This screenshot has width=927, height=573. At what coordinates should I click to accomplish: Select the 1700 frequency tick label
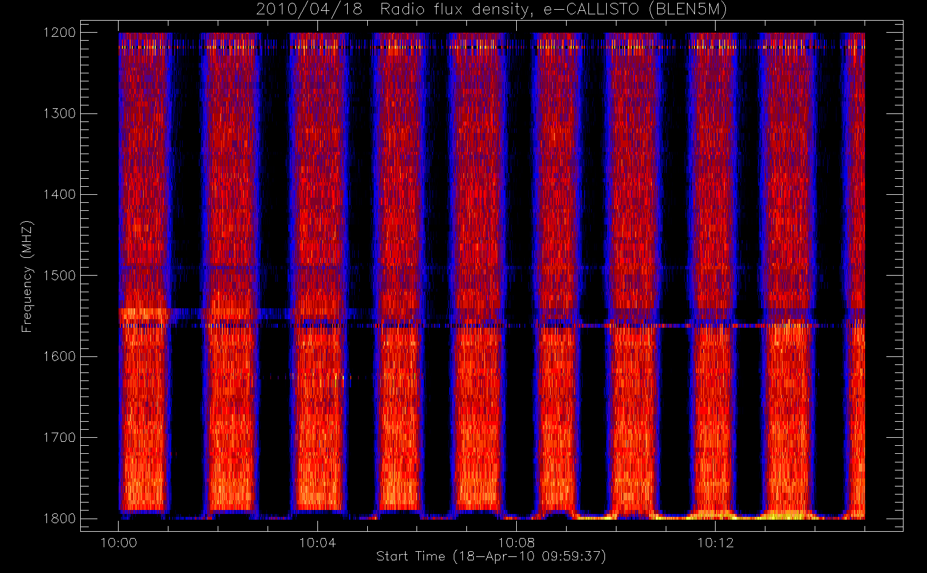(60, 438)
